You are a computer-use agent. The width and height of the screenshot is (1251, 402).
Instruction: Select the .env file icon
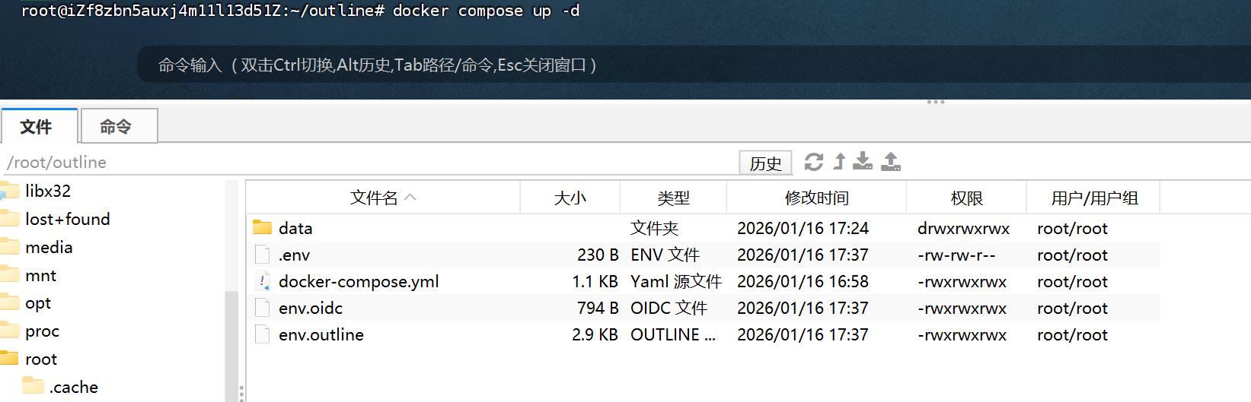(x=262, y=255)
